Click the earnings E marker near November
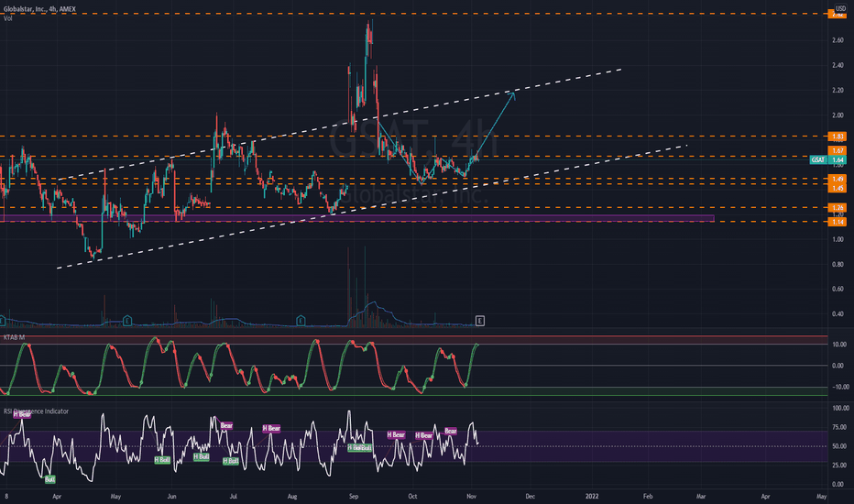Screen dimensions: 854x504 click(x=480, y=321)
